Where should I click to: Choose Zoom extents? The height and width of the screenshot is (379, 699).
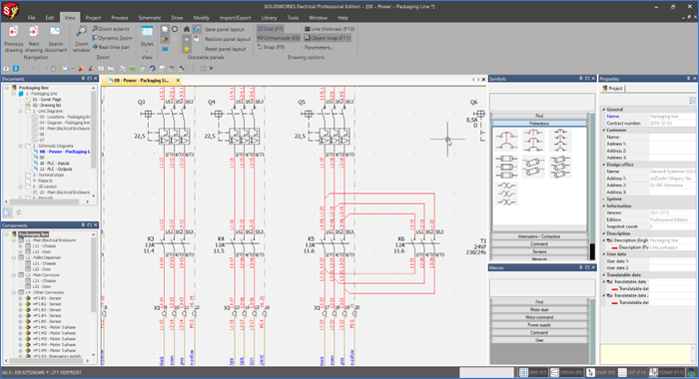(x=111, y=29)
